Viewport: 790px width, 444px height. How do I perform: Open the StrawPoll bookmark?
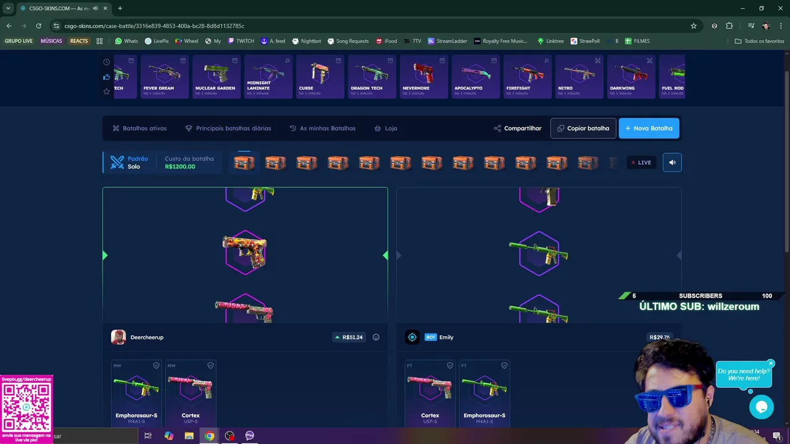coord(585,41)
